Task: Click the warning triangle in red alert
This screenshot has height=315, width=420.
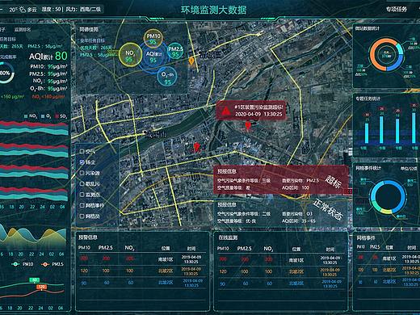Action: click(x=225, y=111)
